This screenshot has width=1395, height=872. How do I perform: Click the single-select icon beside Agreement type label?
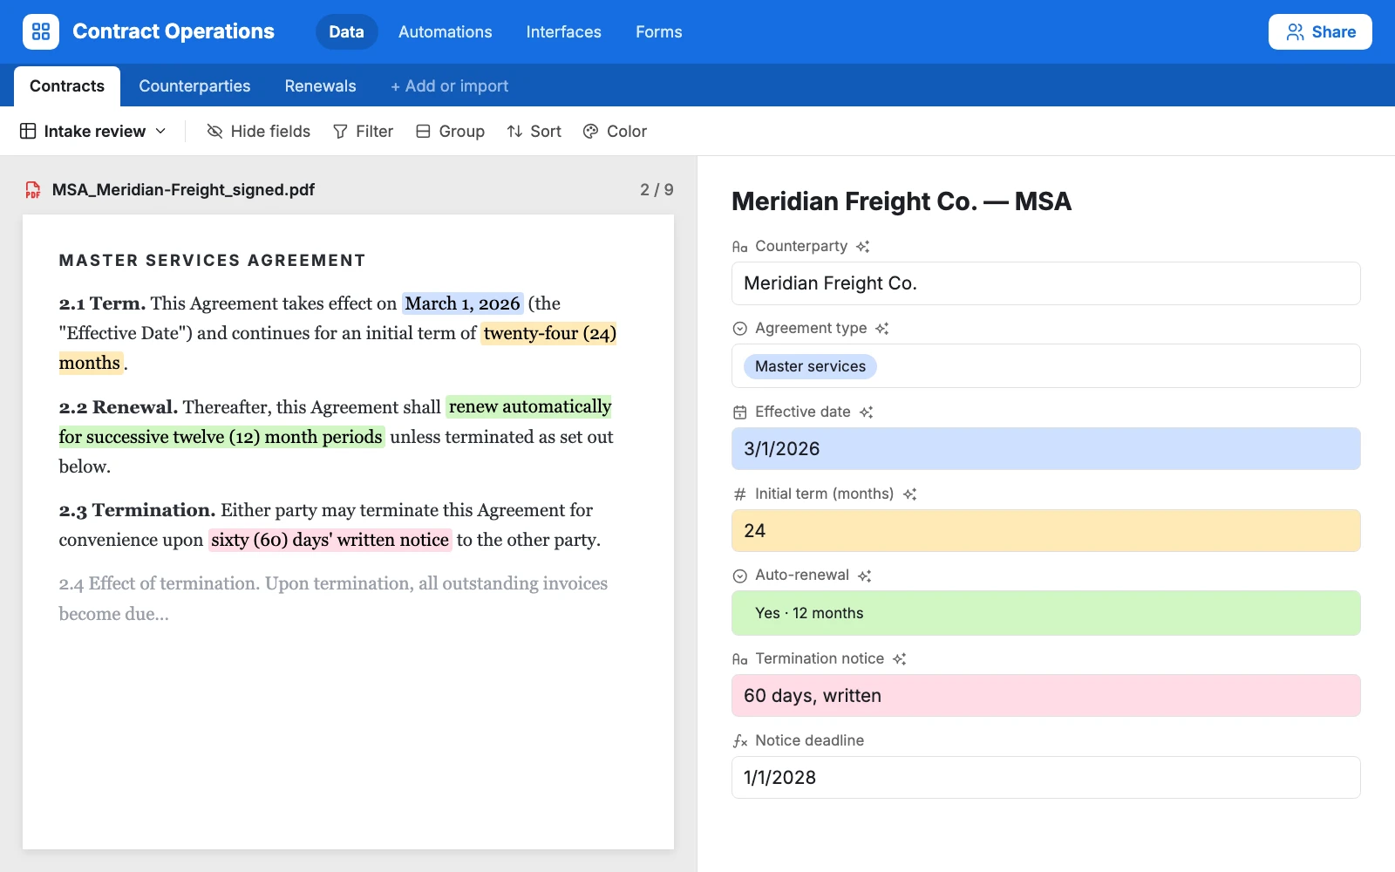(740, 329)
